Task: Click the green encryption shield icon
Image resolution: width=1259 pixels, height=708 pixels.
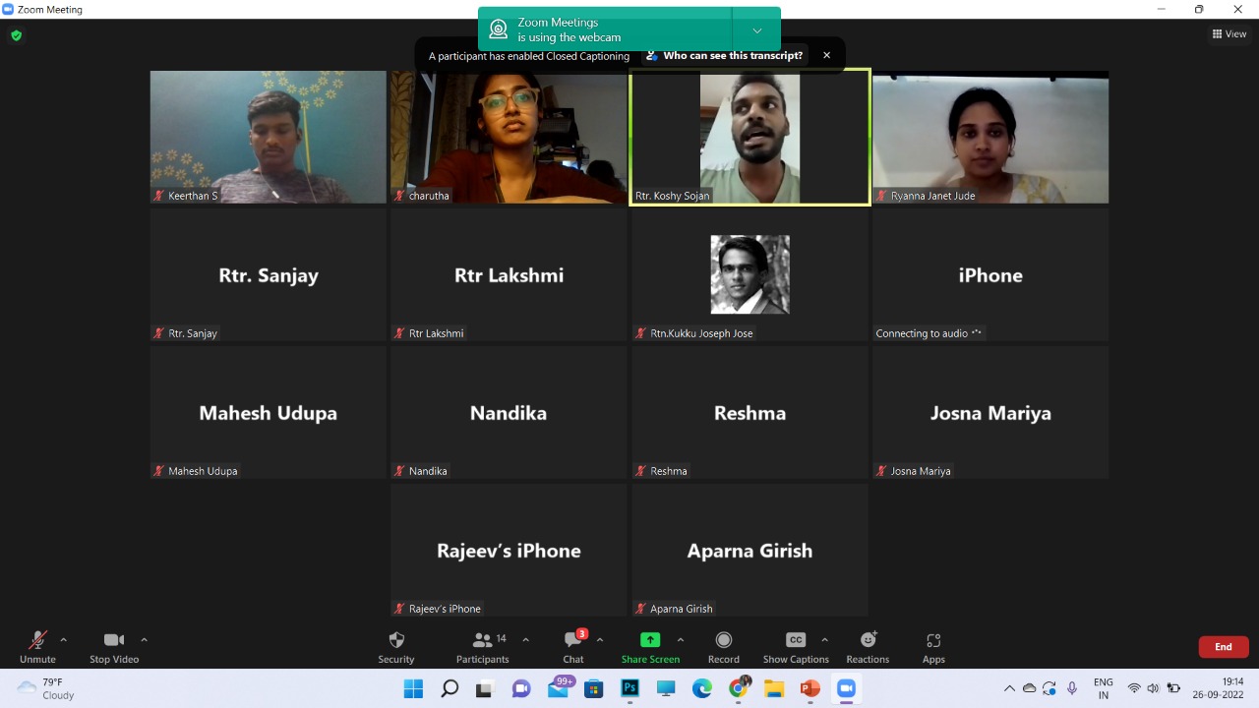Action: pyautogui.click(x=16, y=35)
